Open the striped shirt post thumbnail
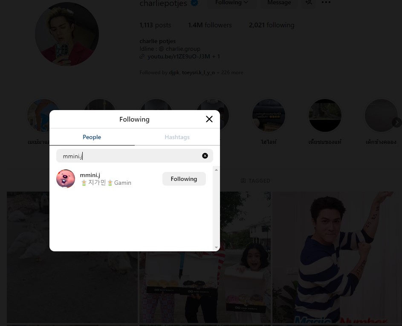The image size is (402, 326). tap(337, 256)
